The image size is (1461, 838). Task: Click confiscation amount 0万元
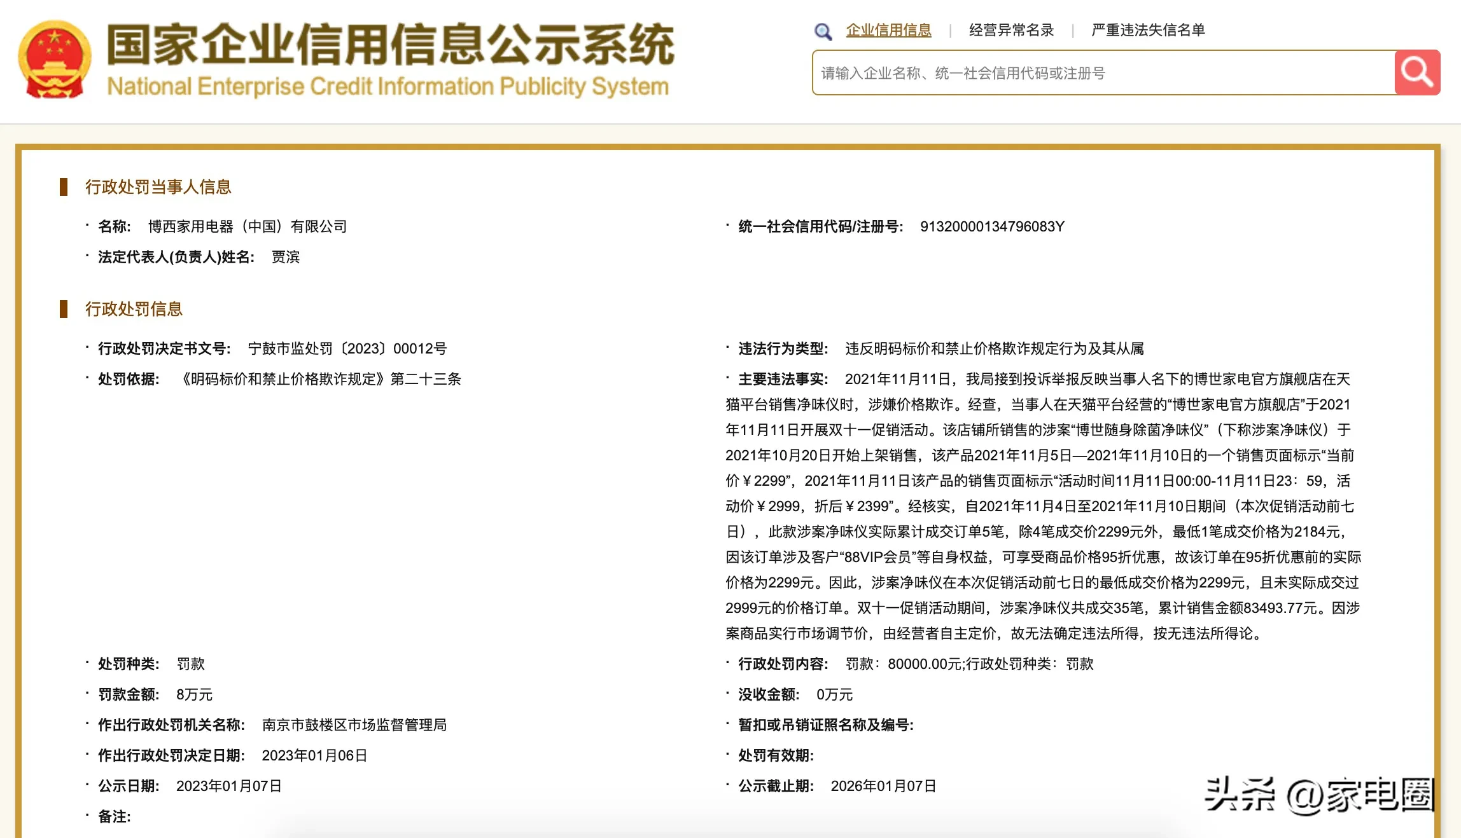point(834,694)
